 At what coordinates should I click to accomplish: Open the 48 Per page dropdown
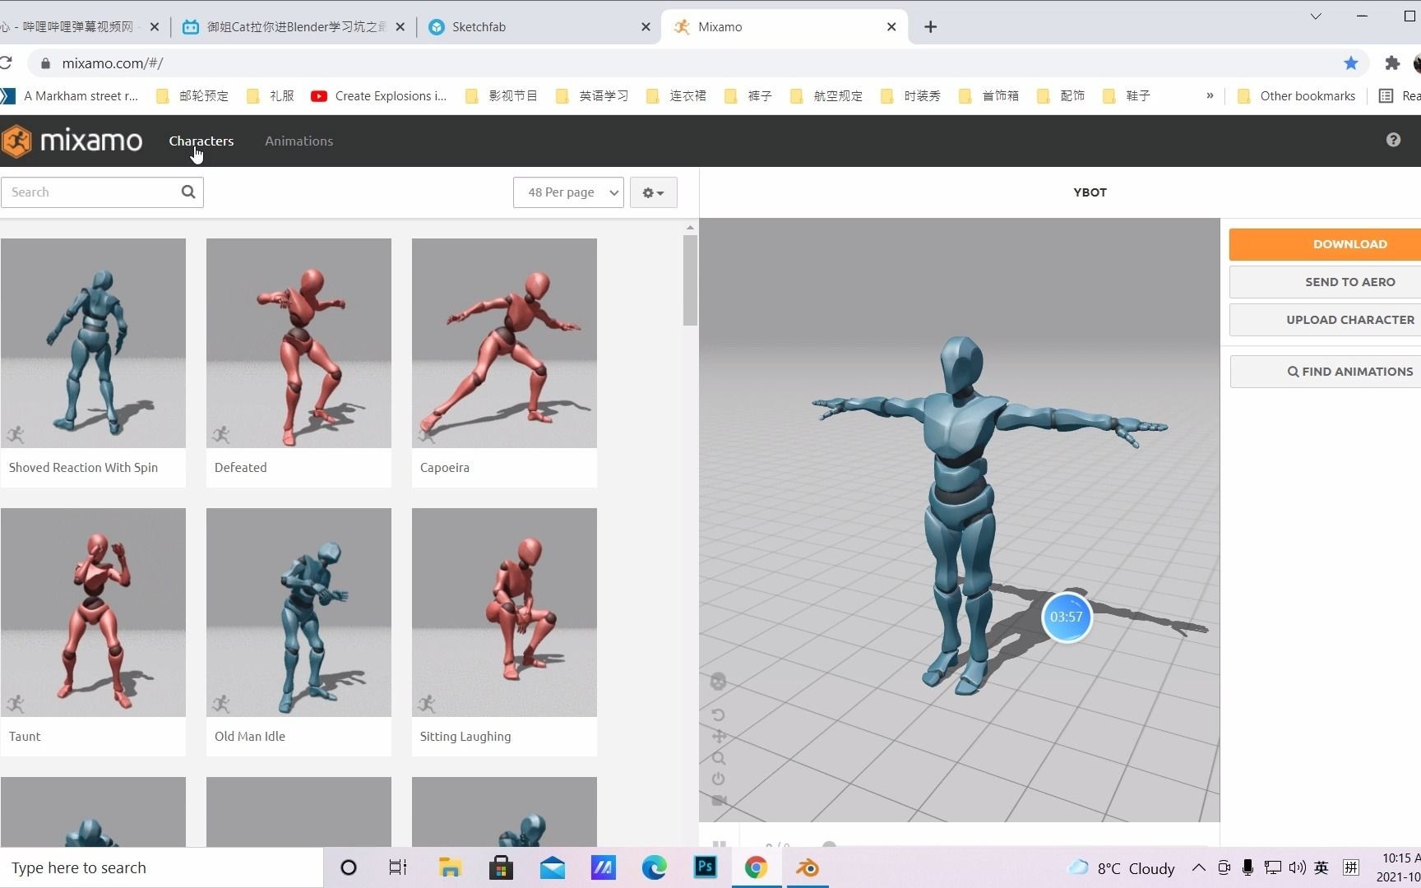tap(567, 192)
